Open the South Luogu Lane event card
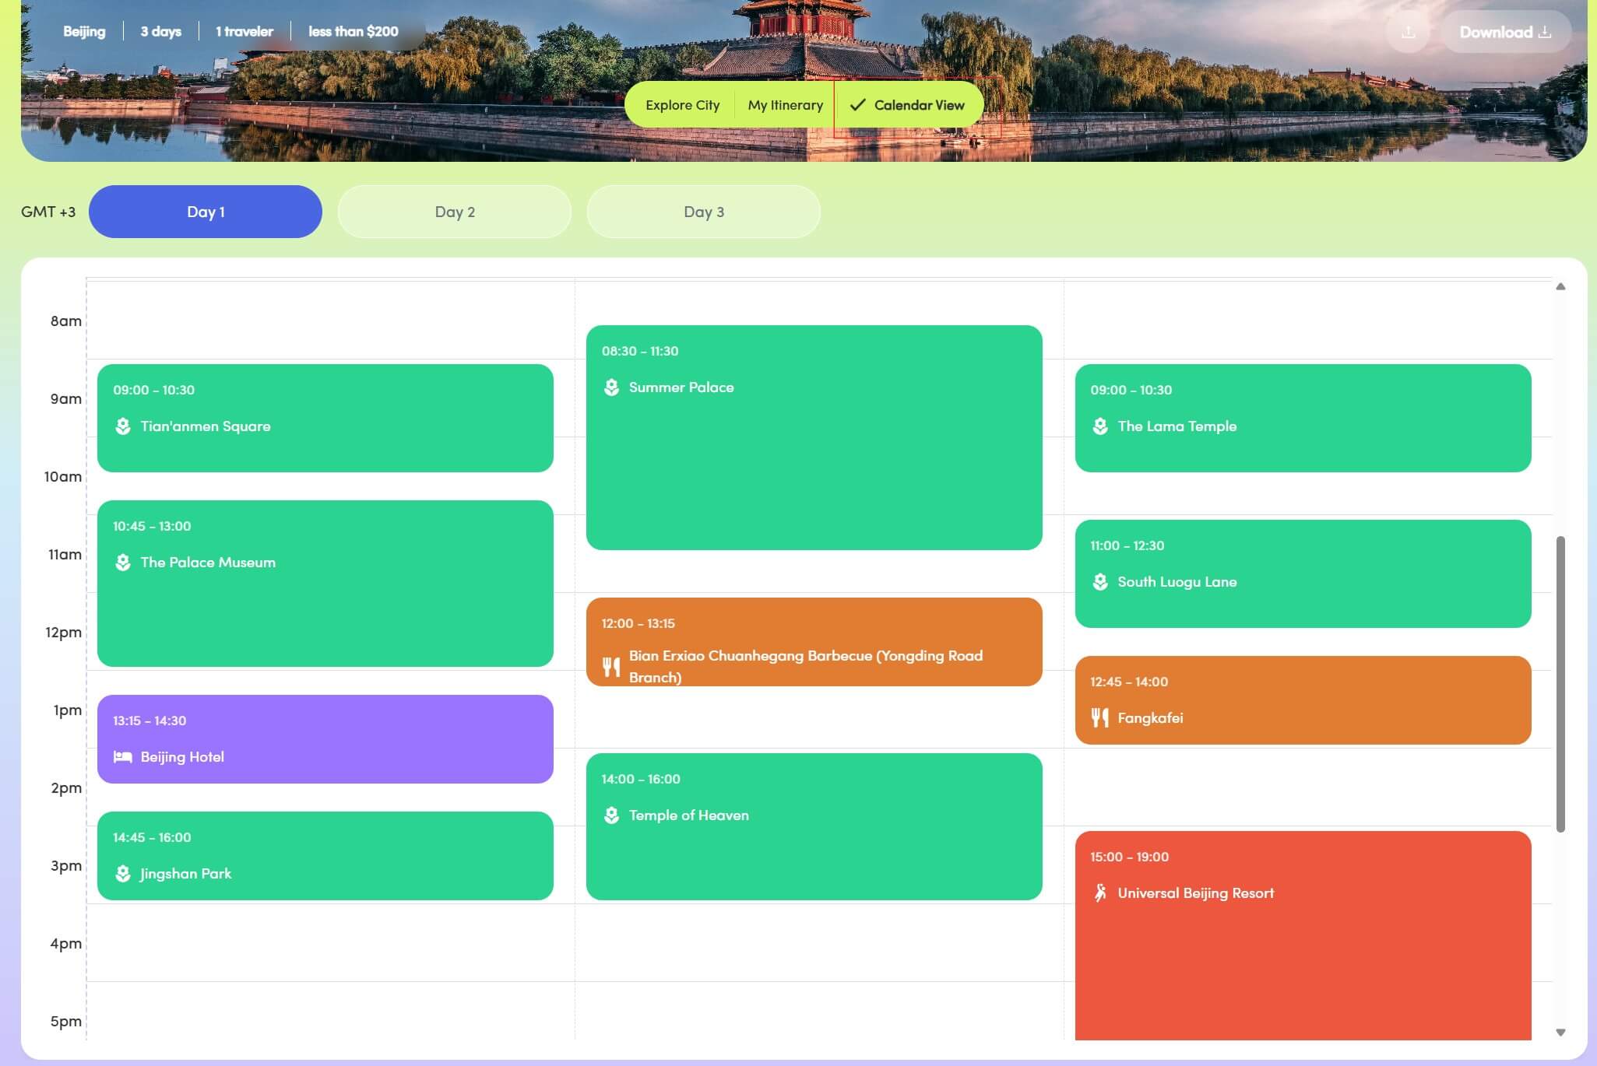 [1303, 572]
